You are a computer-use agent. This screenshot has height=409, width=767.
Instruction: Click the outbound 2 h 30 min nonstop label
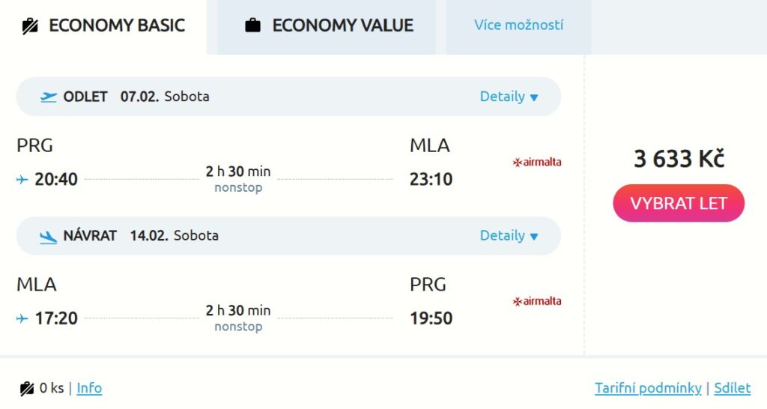(238, 179)
